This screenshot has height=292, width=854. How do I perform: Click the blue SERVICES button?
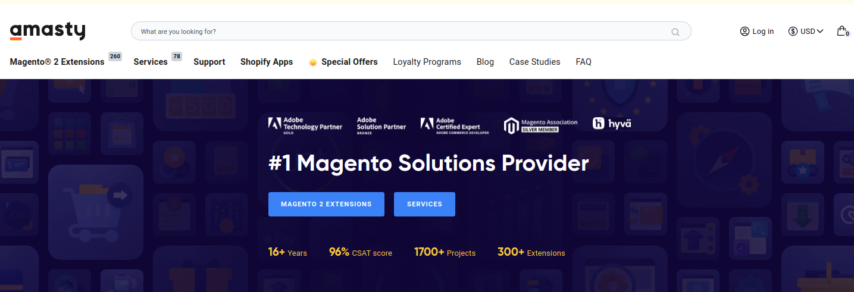424,204
